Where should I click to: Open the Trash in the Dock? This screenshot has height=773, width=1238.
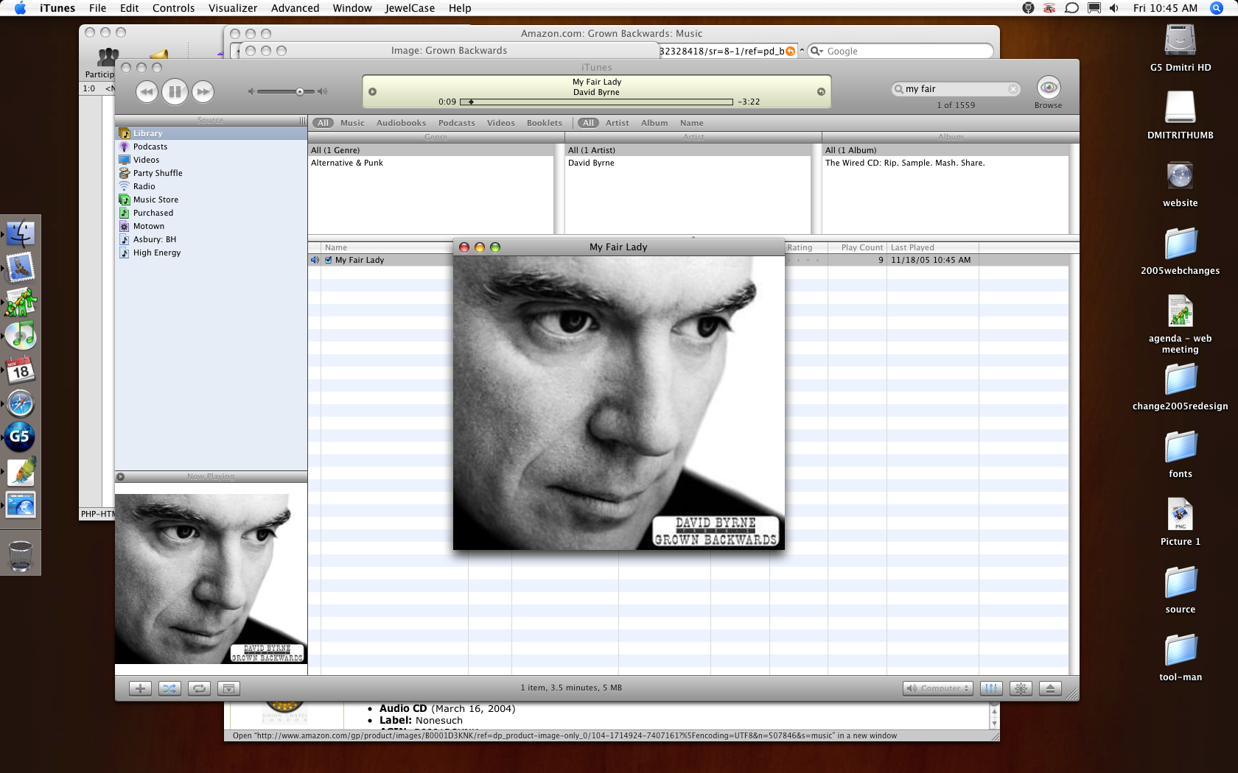pyautogui.click(x=21, y=556)
